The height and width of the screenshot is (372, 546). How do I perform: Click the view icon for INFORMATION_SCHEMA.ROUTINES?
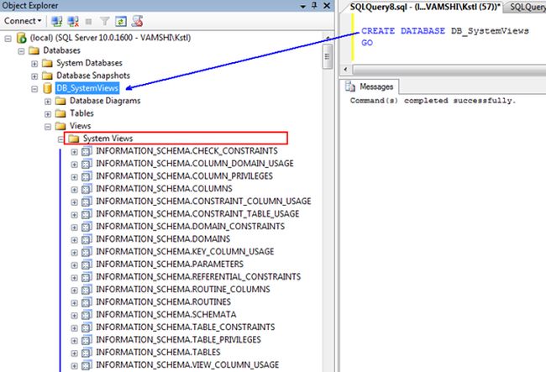click(87, 302)
